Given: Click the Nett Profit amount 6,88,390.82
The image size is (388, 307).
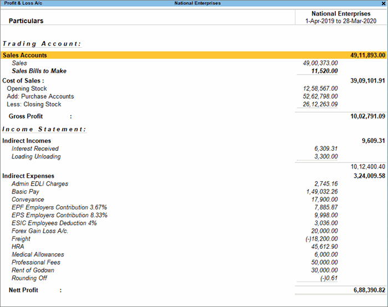Looking at the screenshot, I should [367, 290].
